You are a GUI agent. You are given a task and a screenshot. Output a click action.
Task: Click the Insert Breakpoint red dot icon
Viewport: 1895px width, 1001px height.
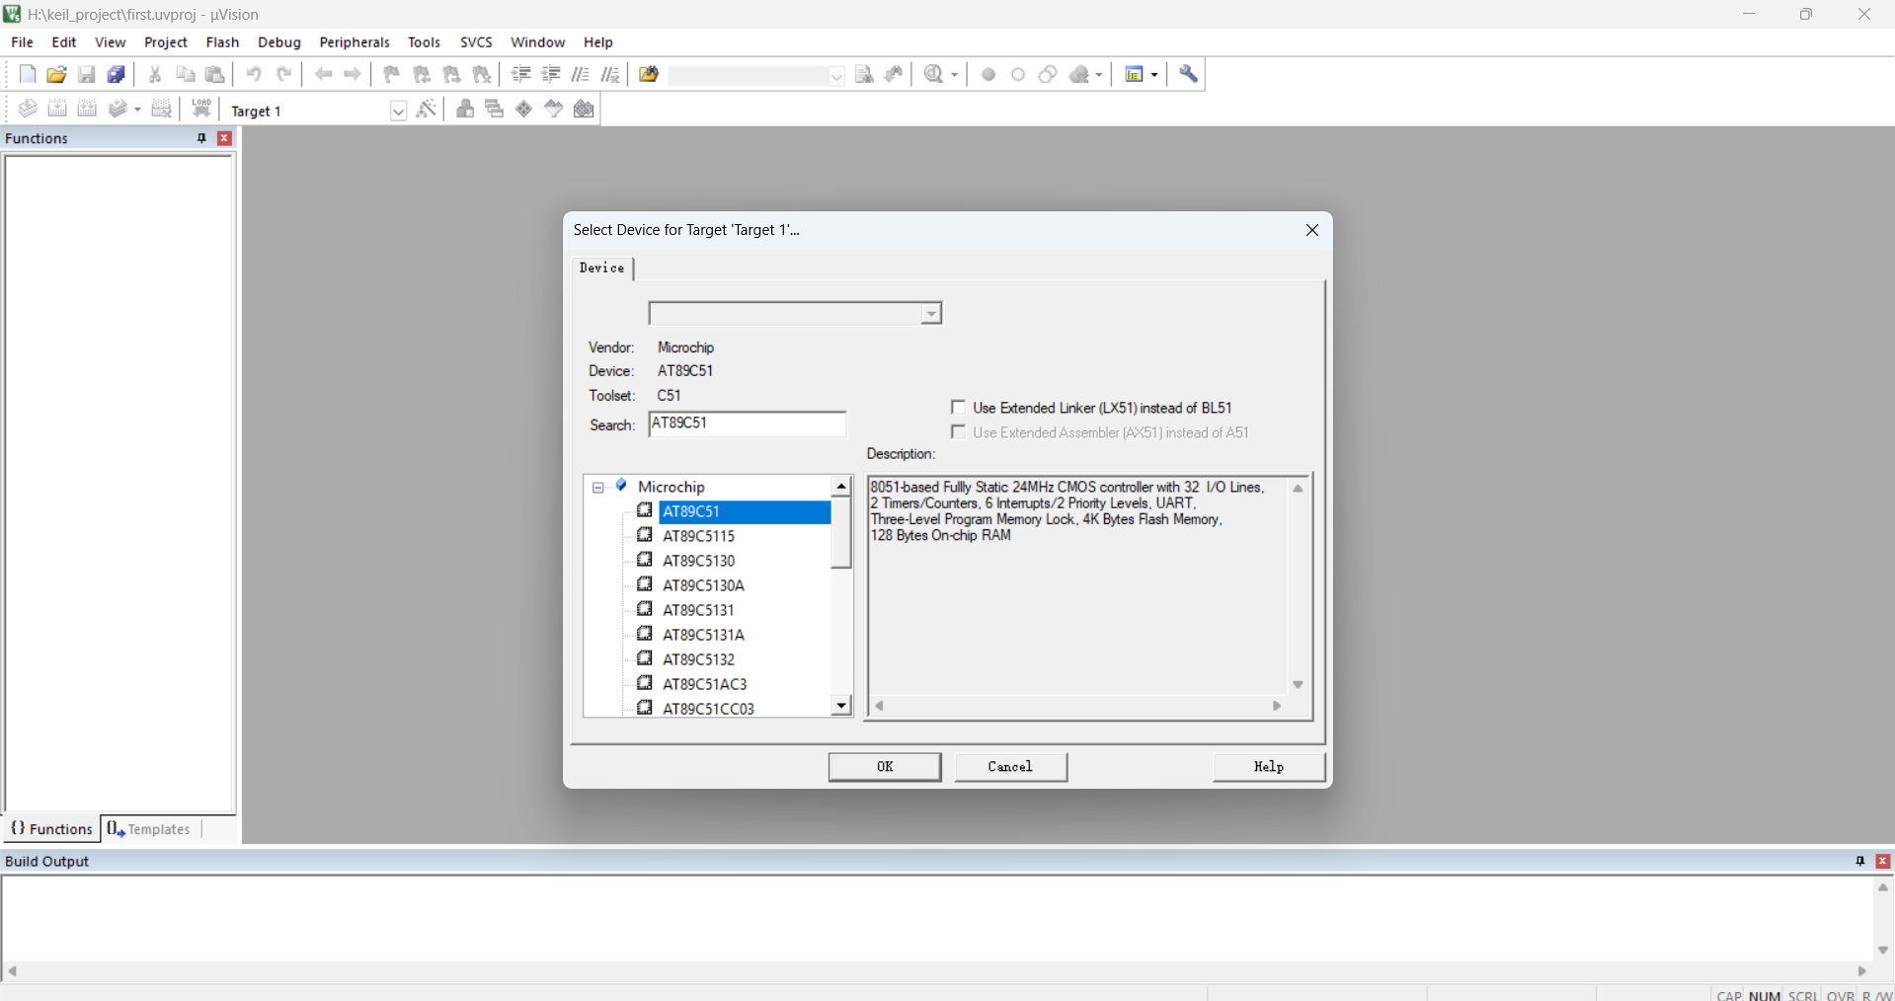coord(988,75)
